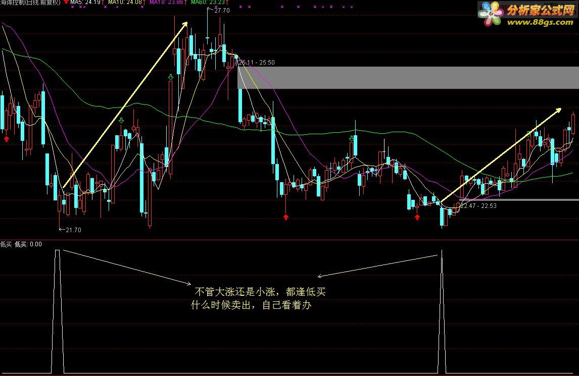Select the MA18: 23.86 indicator label
579x376 pixels.
pos(166,2)
